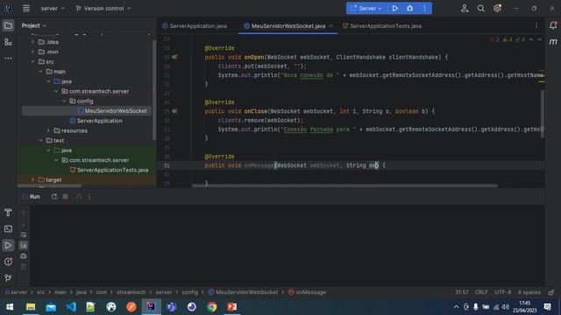This screenshot has width=561, height=315.
Task: Go to next highlighted error arrow
Action: (x=540, y=39)
